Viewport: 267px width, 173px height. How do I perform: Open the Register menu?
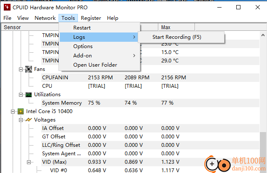(x=91, y=18)
